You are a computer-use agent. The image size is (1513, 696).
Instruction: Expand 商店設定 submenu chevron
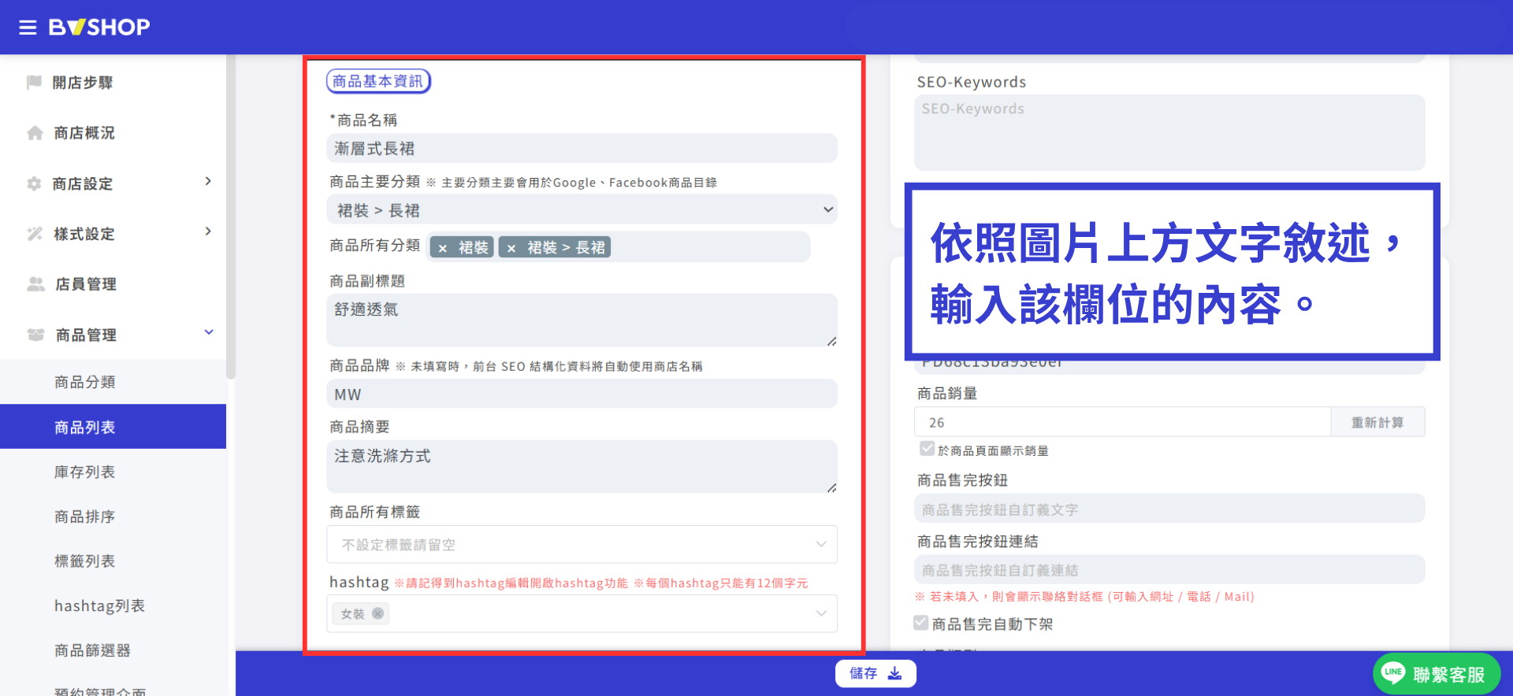click(208, 181)
